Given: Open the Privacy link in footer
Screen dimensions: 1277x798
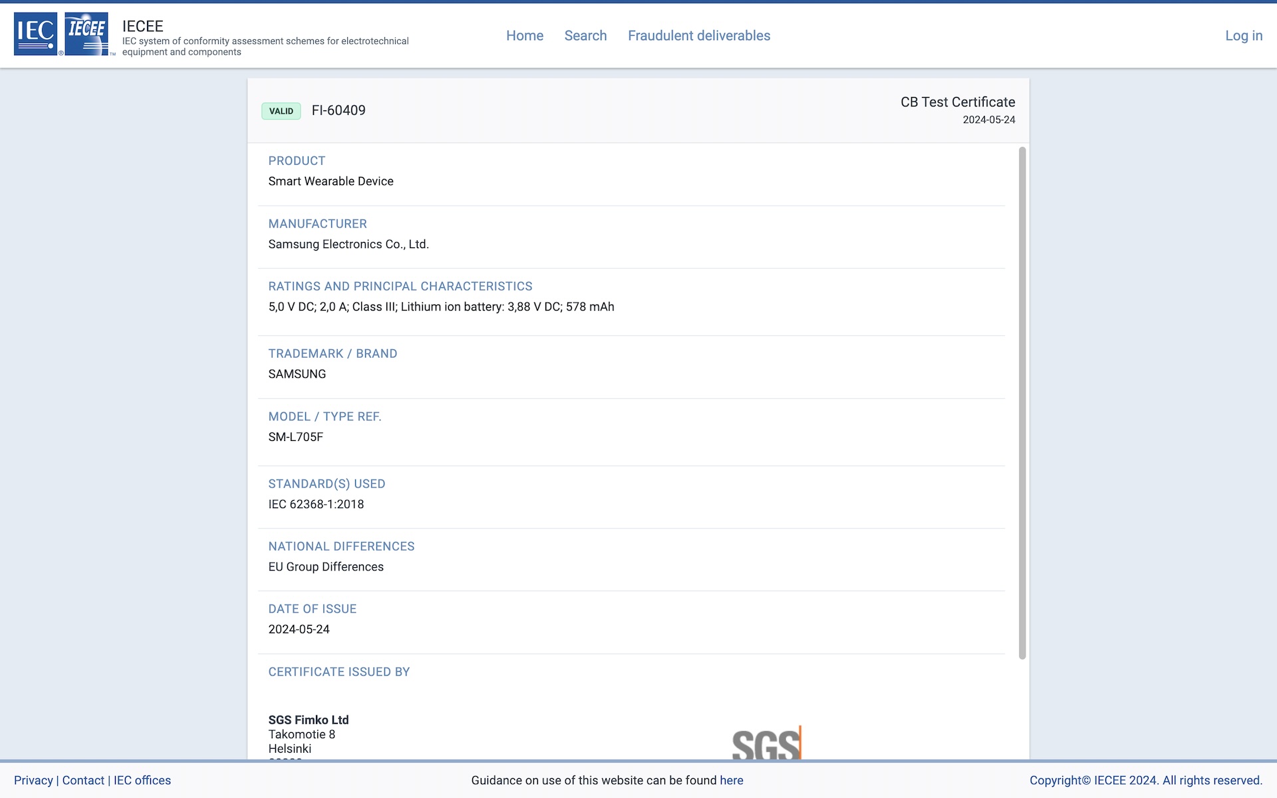Looking at the screenshot, I should 33,780.
